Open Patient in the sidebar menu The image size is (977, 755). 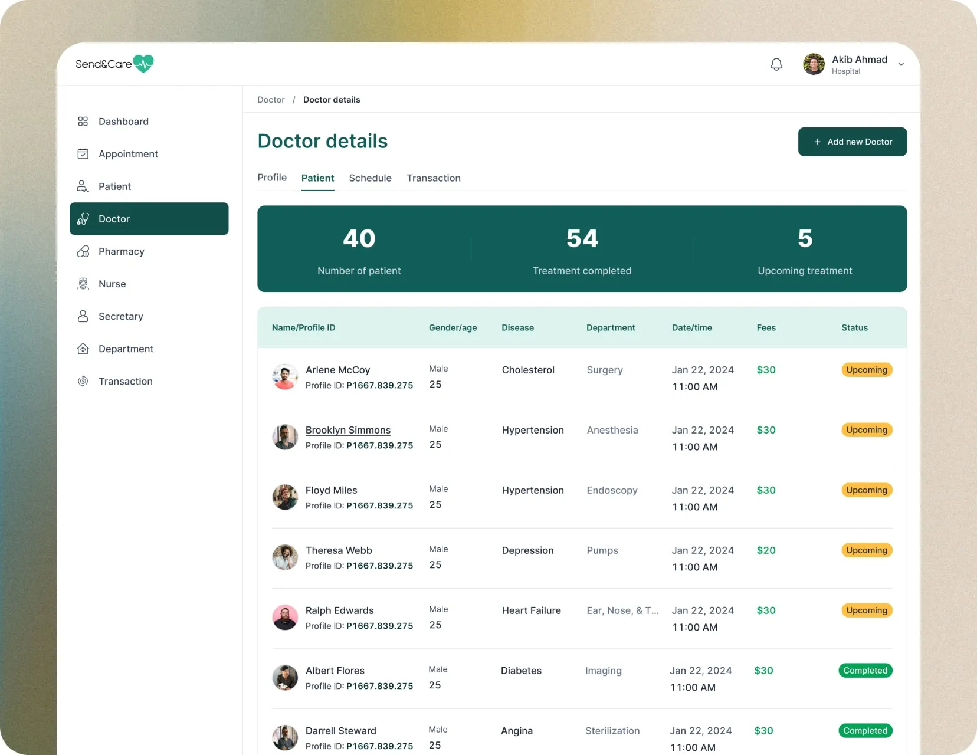click(x=114, y=186)
